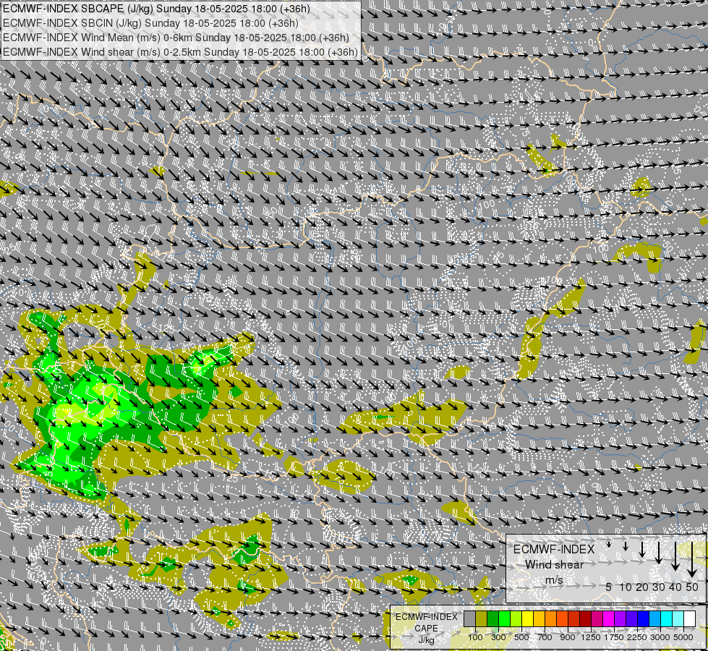This screenshot has height=651, width=708.
Task: Click the 5 m/s wind shear arrow
Action: 609,545
